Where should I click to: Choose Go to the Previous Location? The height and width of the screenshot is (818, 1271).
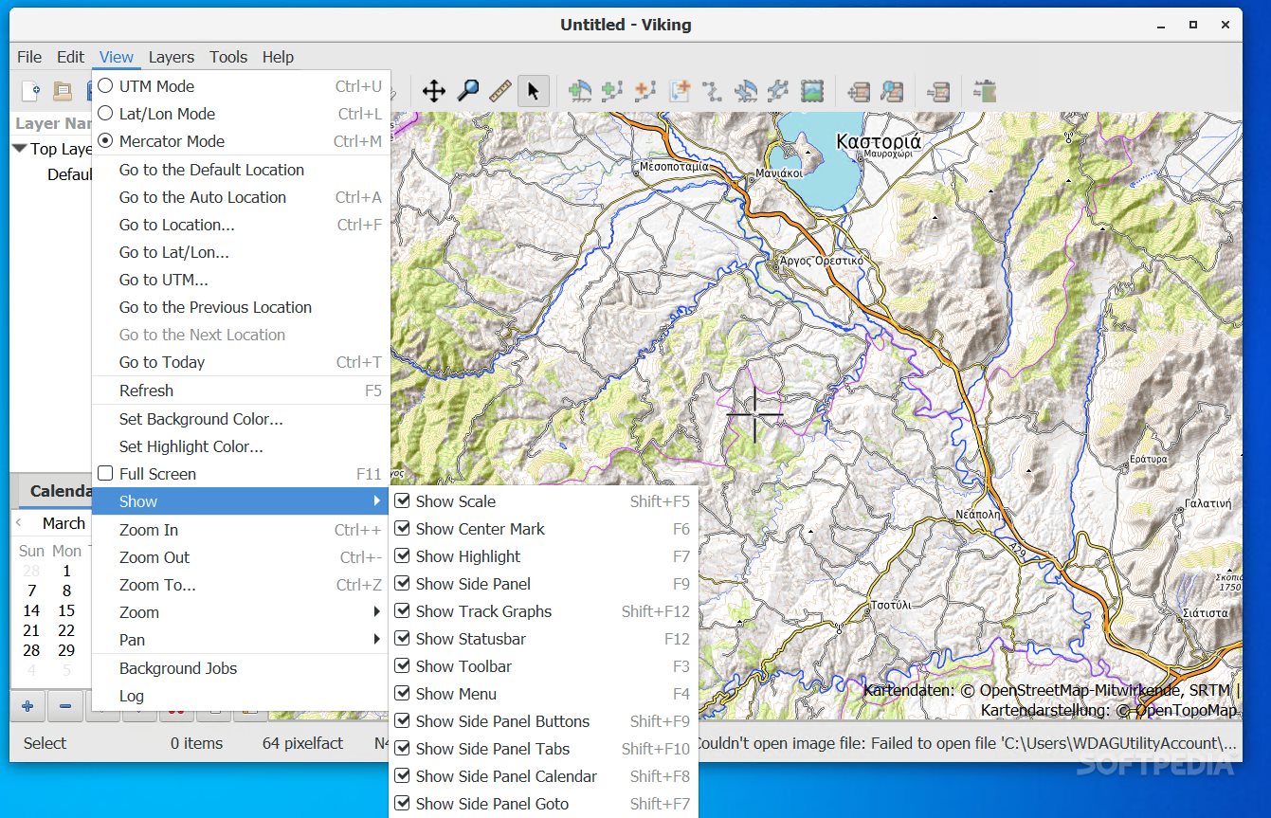coord(241,307)
